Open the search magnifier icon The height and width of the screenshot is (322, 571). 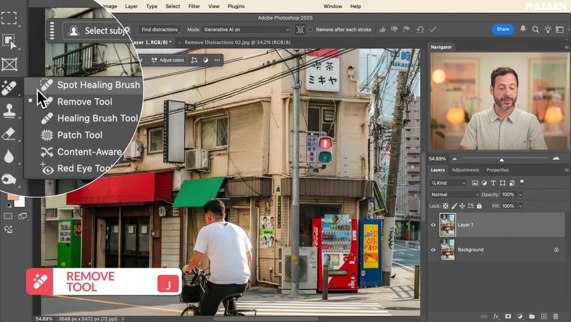(535, 30)
